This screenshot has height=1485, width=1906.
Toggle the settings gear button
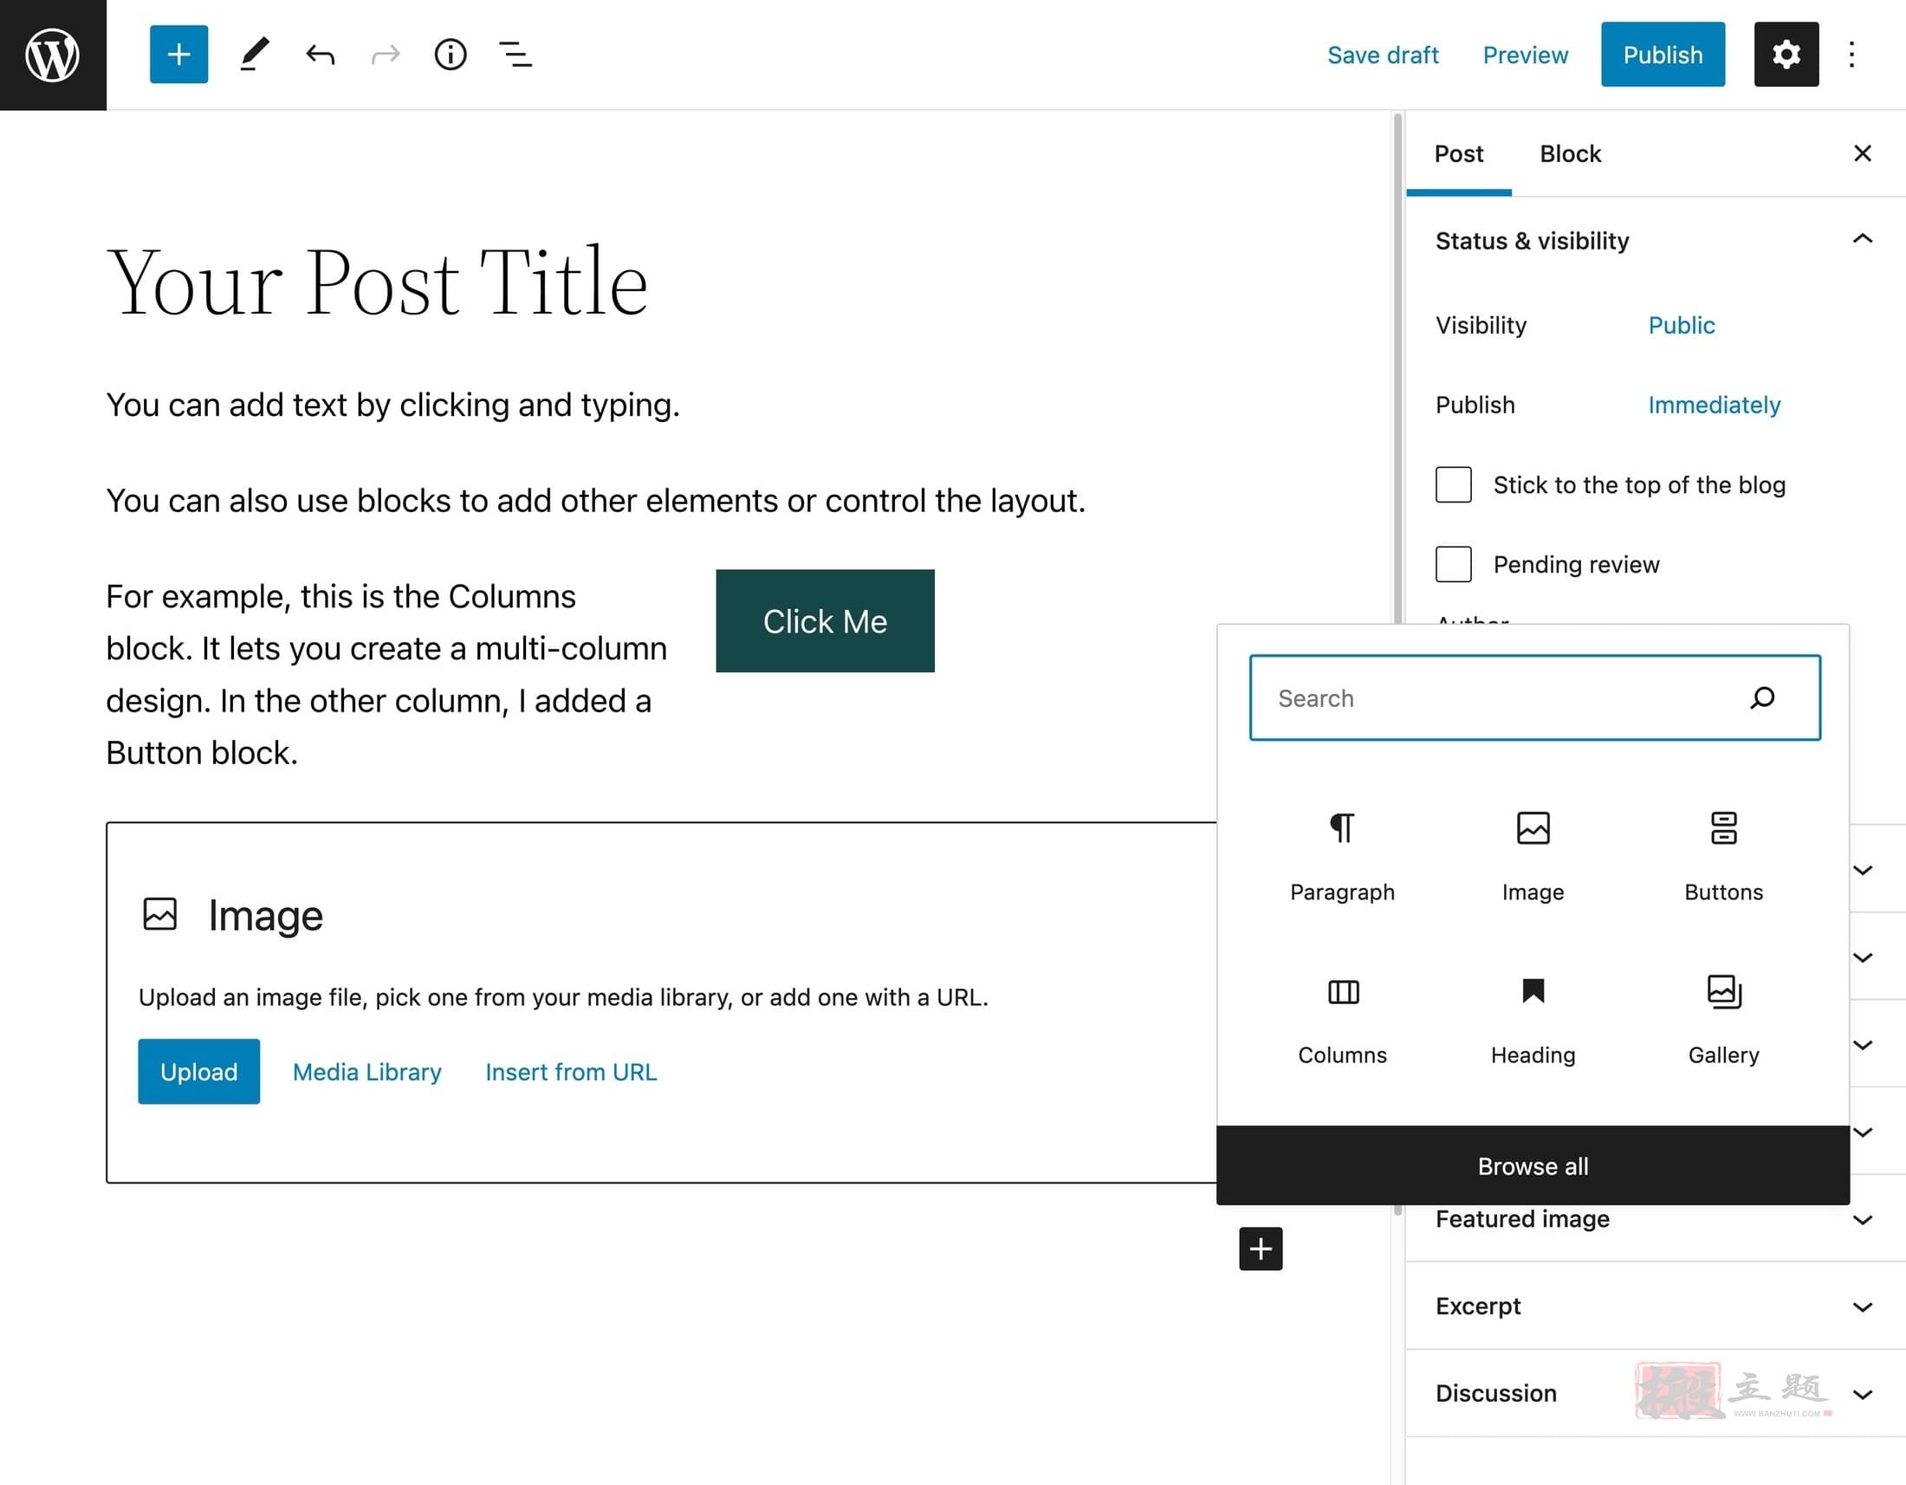pyautogui.click(x=1786, y=54)
